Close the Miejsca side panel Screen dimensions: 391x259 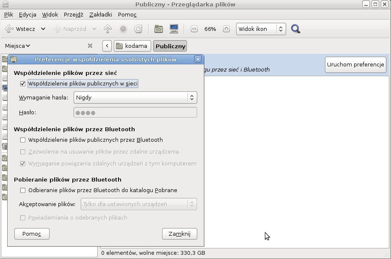[90, 46]
